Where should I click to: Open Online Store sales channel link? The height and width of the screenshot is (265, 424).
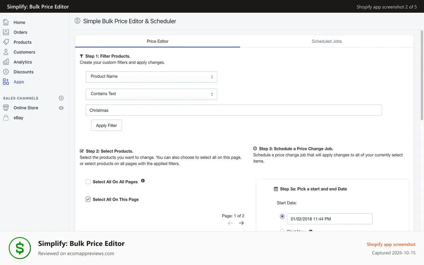coord(26,108)
